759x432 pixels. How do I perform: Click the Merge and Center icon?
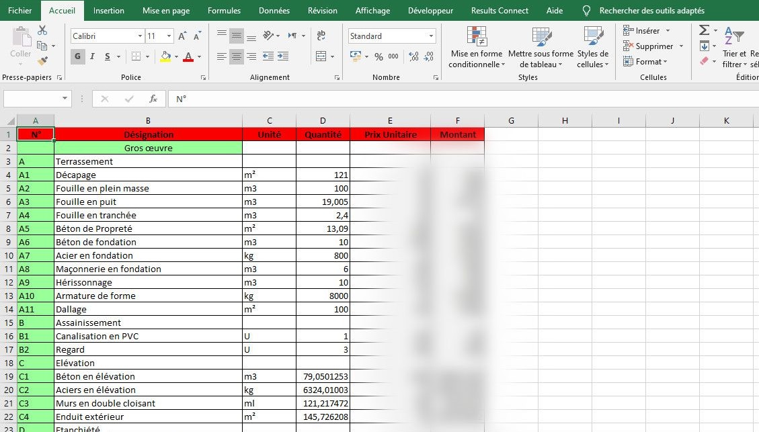[321, 56]
